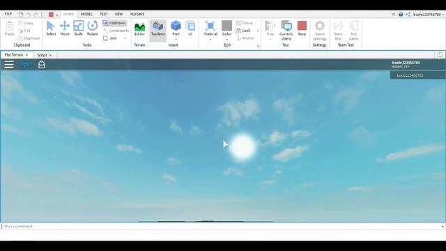This screenshot has height=251, width=446.
Task: Click the Exit Game button
Action: [x=353, y=31]
